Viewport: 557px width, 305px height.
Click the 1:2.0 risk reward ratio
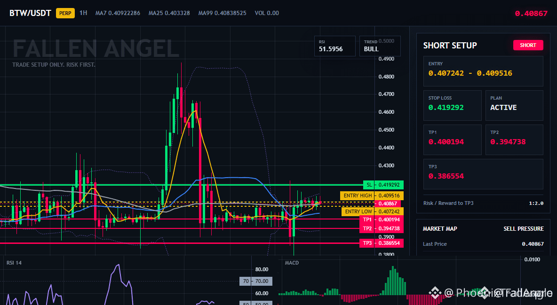pyautogui.click(x=536, y=203)
